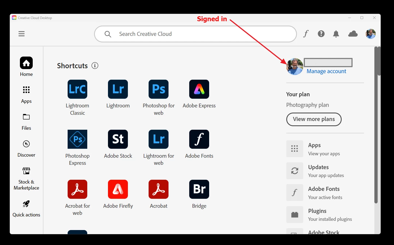Click the Manage account link
Image resolution: width=394 pixels, height=245 pixels.
(326, 71)
